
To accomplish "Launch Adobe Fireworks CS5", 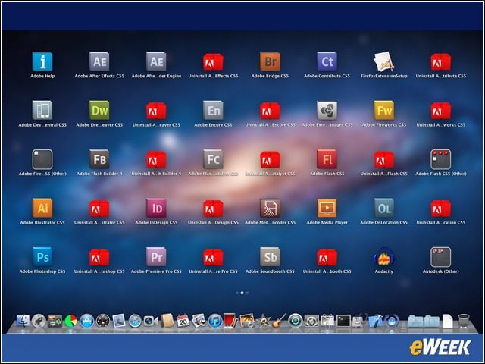I will (384, 110).
